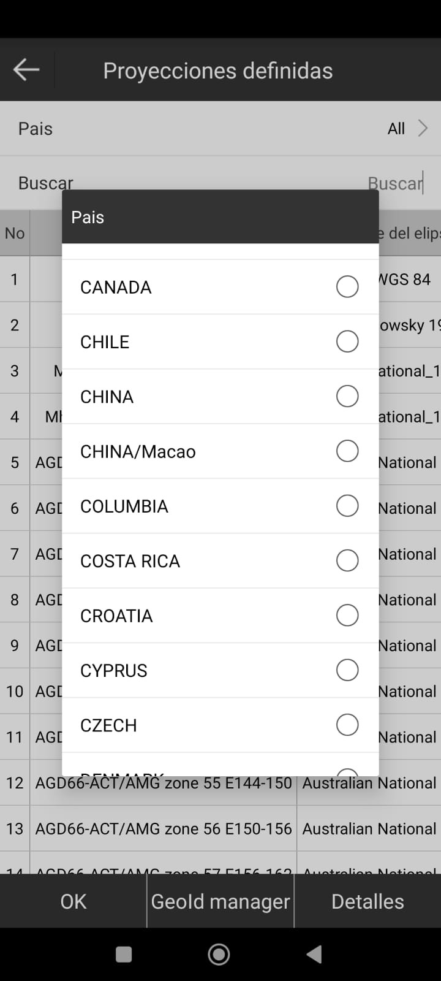The width and height of the screenshot is (441, 981).
Task: Tap Android back triangle icon
Action: click(314, 954)
